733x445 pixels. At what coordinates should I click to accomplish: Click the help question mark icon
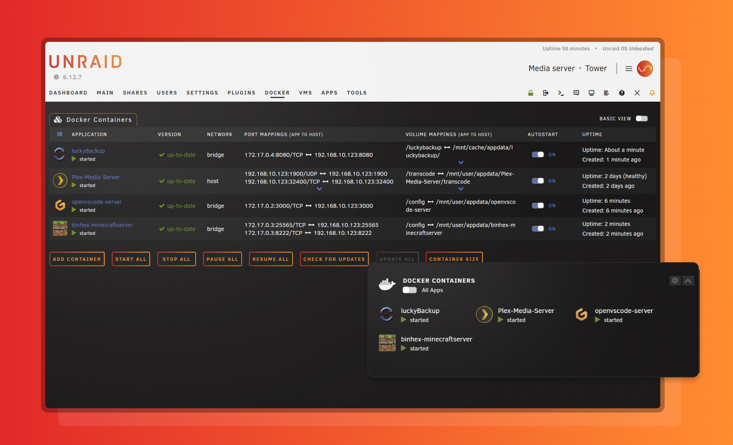622,93
